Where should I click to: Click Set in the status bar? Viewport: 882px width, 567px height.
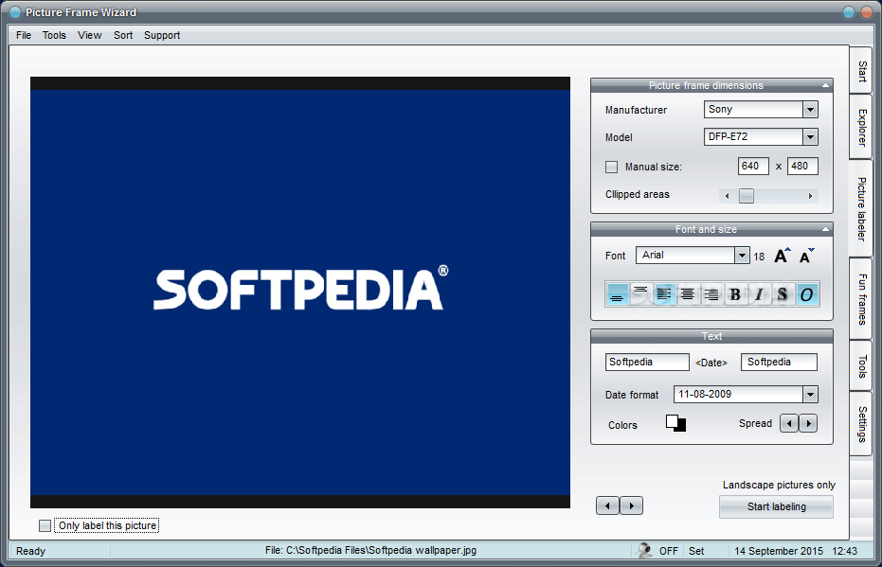pyautogui.click(x=696, y=551)
